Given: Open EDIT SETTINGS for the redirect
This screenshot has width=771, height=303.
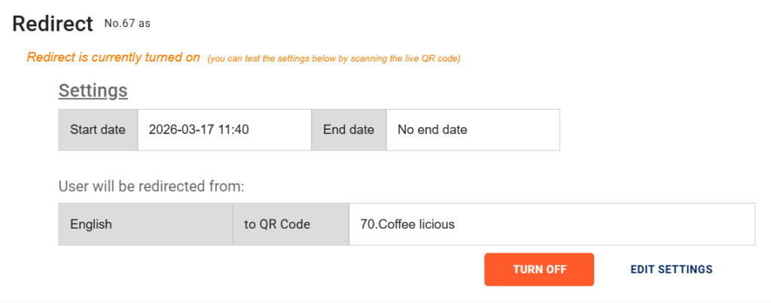Looking at the screenshot, I should click(x=671, y=269).
